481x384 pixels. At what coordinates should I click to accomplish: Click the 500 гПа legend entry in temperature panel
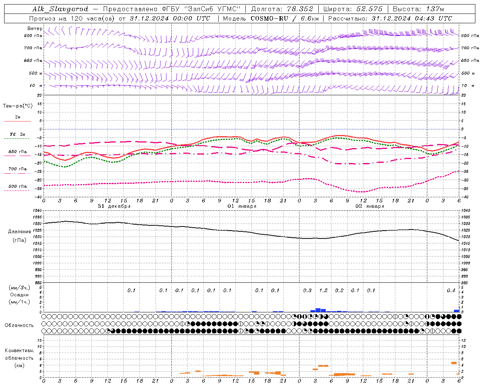click(x=18, y=186)
